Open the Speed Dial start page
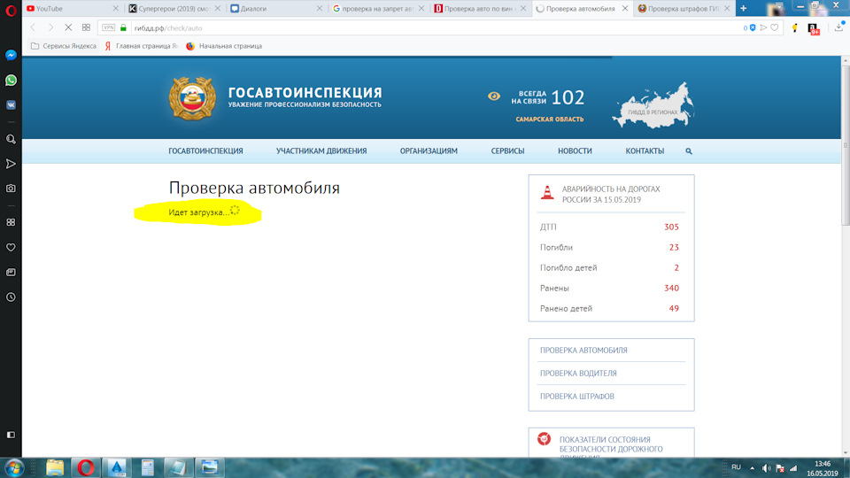This screenshot has width=850, height=478. tap(86, 27)
